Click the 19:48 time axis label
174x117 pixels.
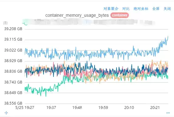point(77,108)
